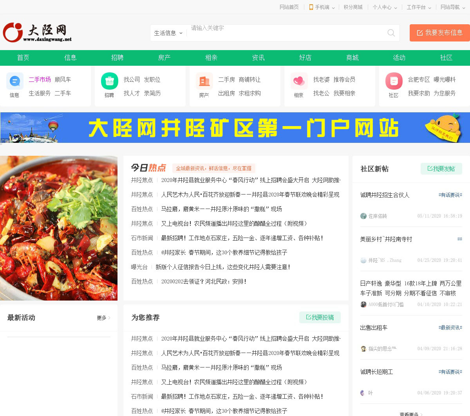The image size is (470, 416).
Task: Select 相亲 in the green navigation bar
Action: coord(211,58)
